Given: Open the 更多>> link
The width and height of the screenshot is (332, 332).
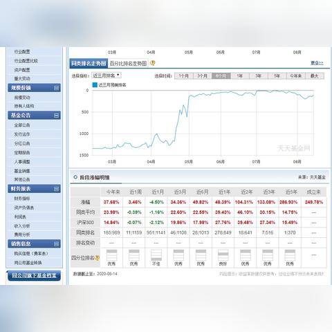Looking at the screenshot, I should tap(317, 63).
